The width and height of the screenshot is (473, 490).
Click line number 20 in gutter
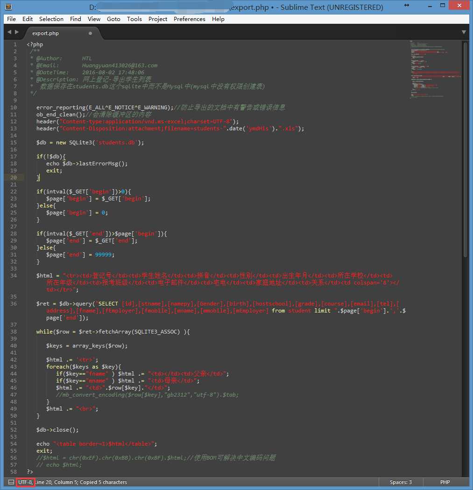pos(14,178)
